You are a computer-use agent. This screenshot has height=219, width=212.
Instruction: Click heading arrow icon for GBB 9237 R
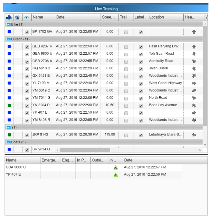coord(194,47)
